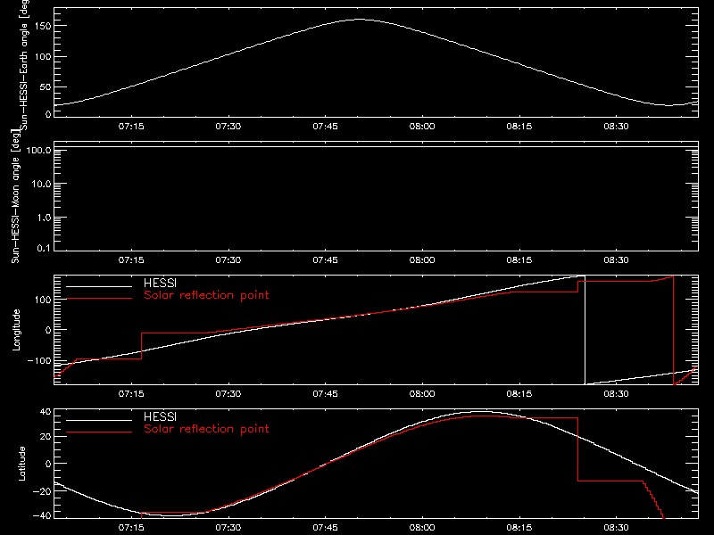Viewport: 714px width, 535px height.
Task: Pick the red legend line in Latitude plot
Action: pyautogui.click(x=99, y=432)
